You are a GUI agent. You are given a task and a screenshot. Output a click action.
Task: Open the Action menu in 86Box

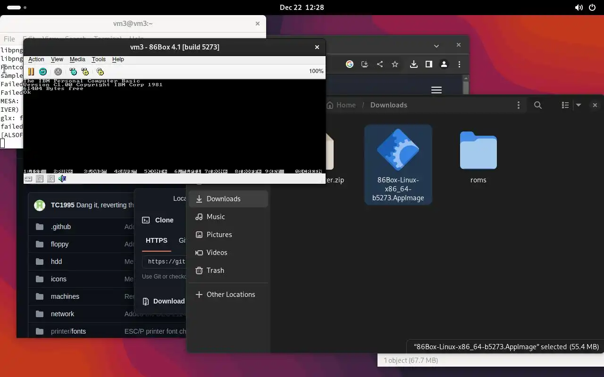36,59
